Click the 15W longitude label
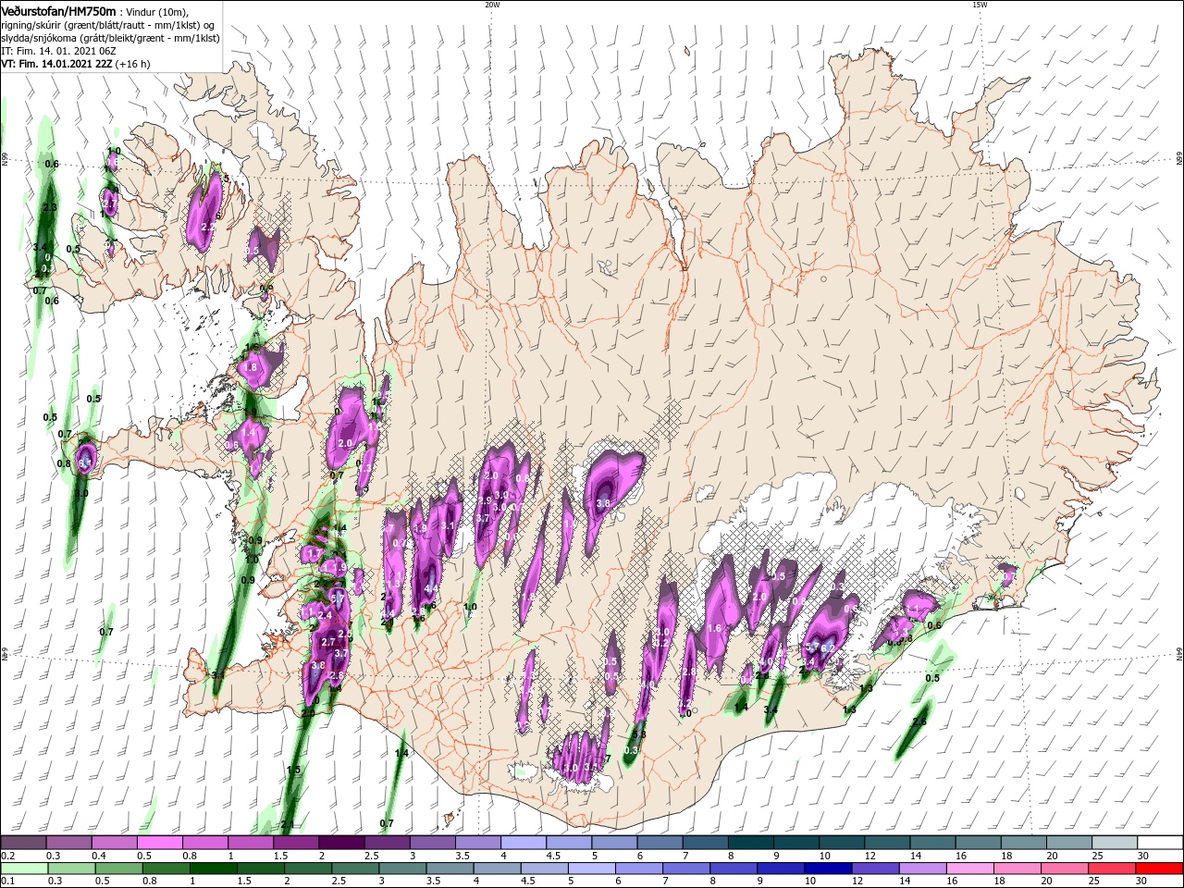The height and width of the screenshot is (888, 1184). [980, 5]
